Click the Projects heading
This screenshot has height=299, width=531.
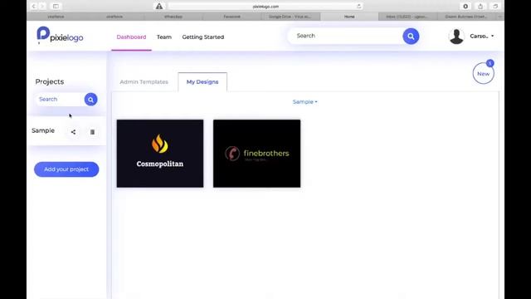pos(50,81)
